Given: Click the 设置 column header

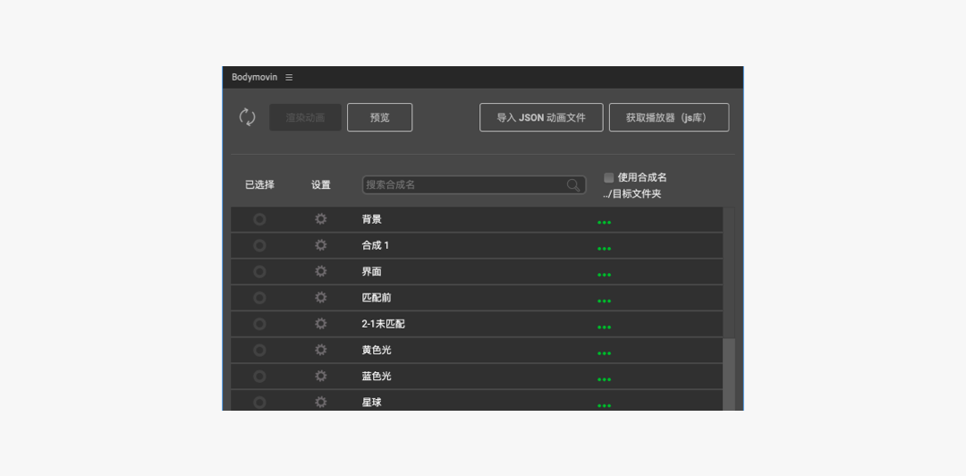Looking at the screenshot, I should [321, 185].
